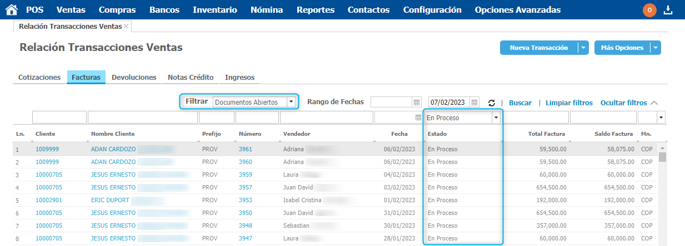Open the Inventario menu
Screen dimensions: 685x246
coord(214,10)
